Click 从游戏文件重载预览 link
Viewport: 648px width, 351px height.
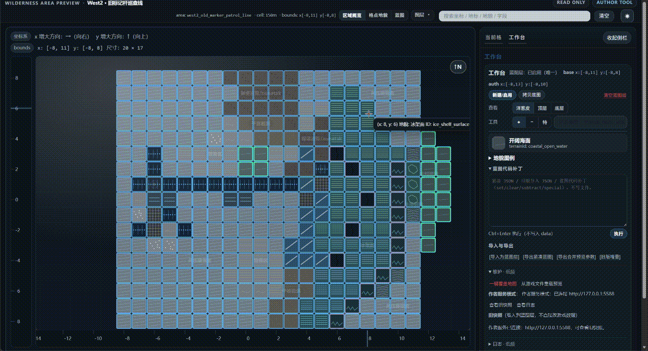(542, 284)
